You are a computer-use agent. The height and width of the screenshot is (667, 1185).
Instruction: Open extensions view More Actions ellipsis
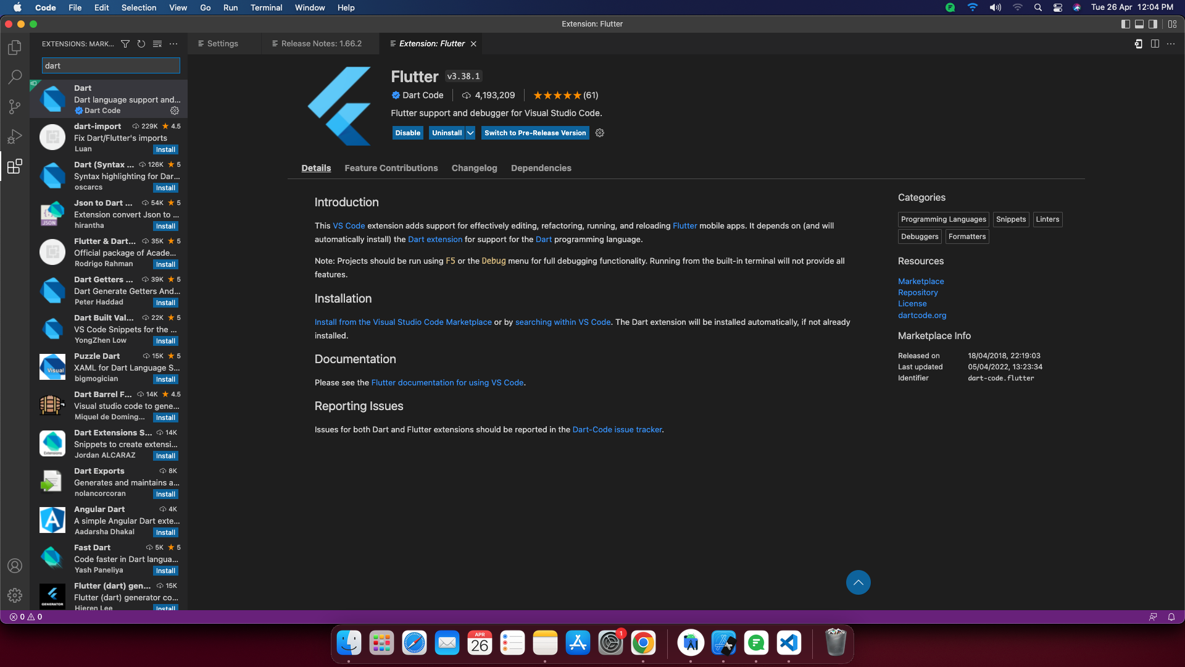173,44
